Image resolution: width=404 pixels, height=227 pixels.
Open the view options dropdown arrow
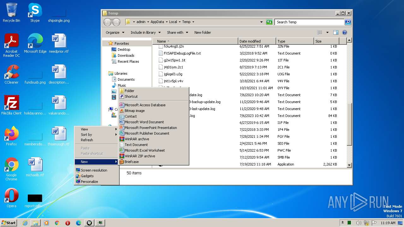(x=327, y=32)
